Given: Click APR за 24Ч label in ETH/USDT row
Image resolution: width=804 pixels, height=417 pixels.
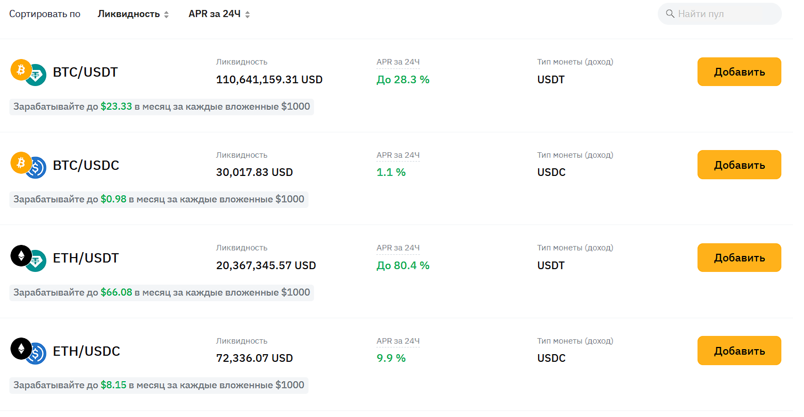Looking at the screenshot, I should [398, 248].
